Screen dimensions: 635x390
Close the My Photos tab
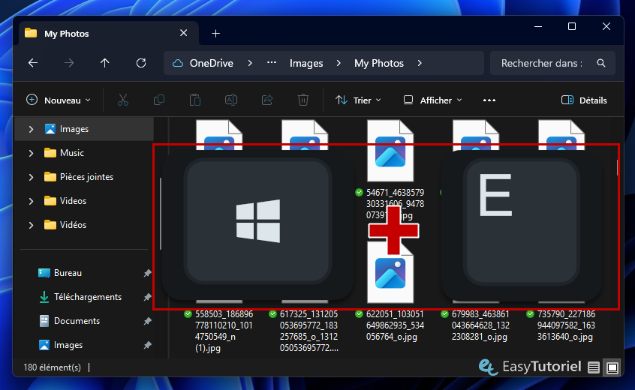point(183,33)
